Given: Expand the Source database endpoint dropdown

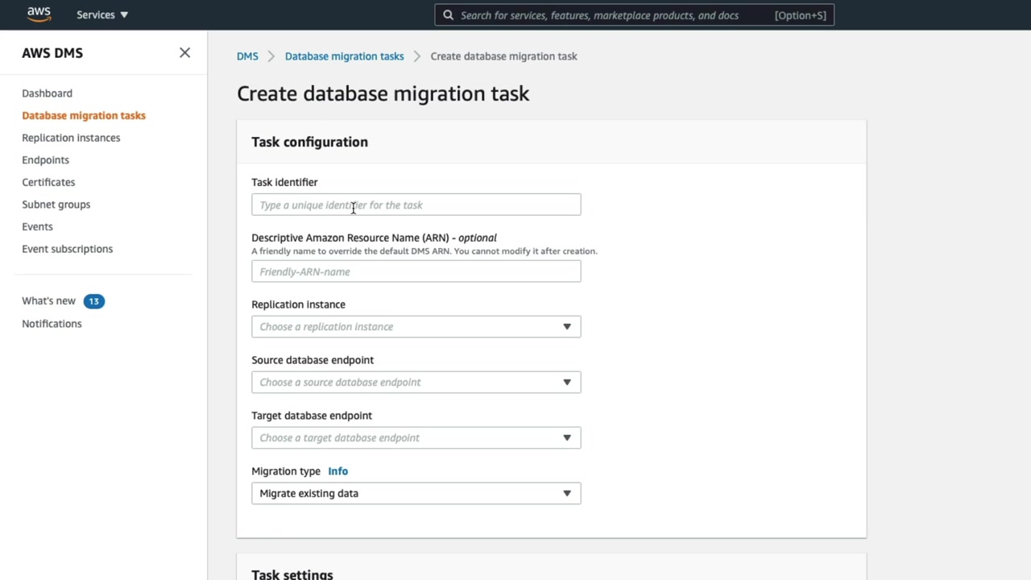Looking at the screenshot, I should 416,383.
